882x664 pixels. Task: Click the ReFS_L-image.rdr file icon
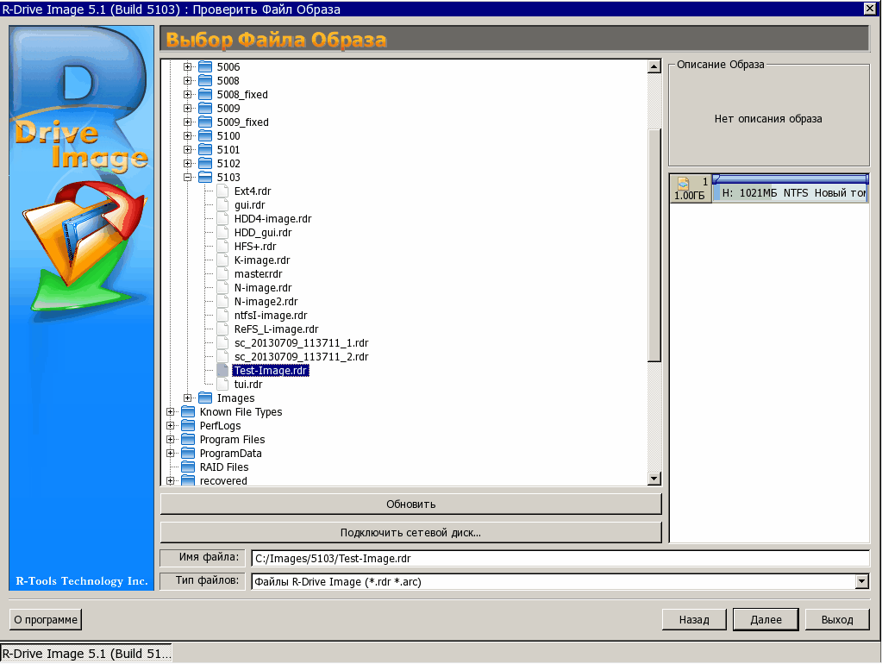(222, 329)
